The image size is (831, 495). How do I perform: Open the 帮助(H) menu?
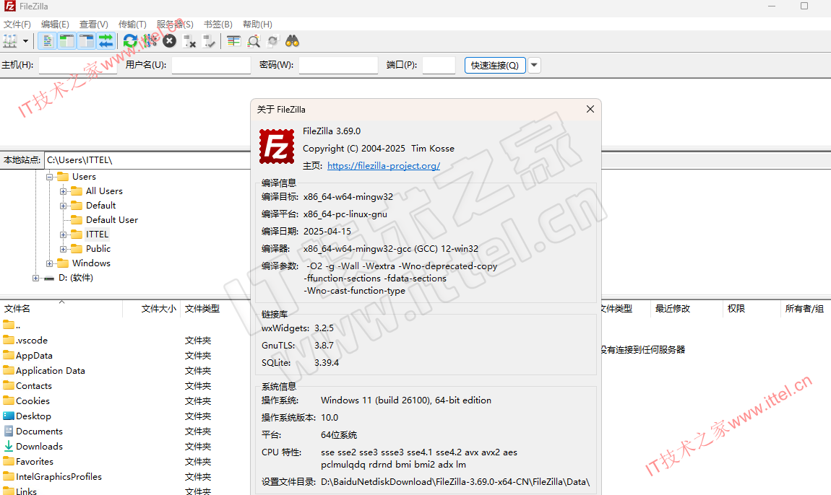(257, 25)
